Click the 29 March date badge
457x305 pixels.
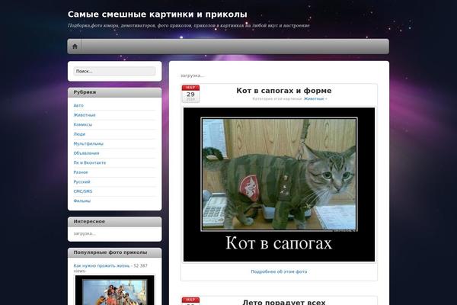click(190, 93)
